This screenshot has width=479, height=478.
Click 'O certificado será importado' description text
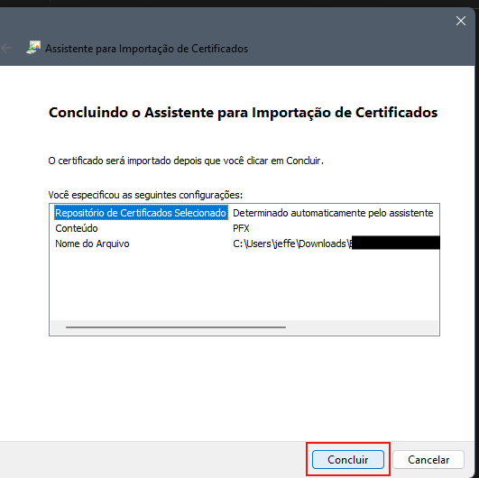click(x=186, y=161)
